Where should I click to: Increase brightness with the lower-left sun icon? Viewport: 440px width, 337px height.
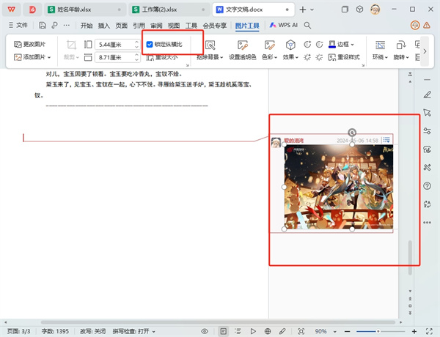click(x=307, y=57)
